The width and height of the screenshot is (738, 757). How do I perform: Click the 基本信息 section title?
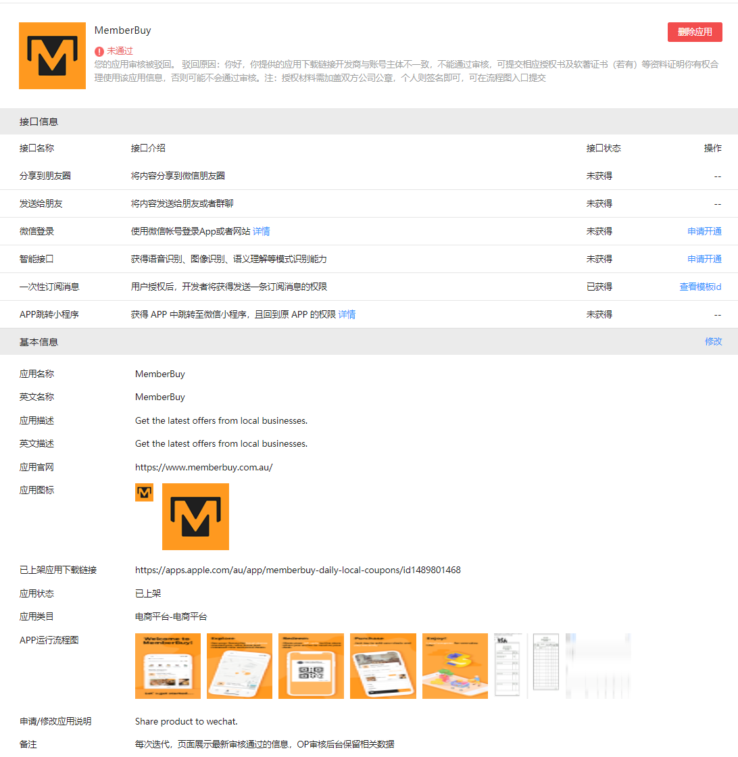click(39, 342)
